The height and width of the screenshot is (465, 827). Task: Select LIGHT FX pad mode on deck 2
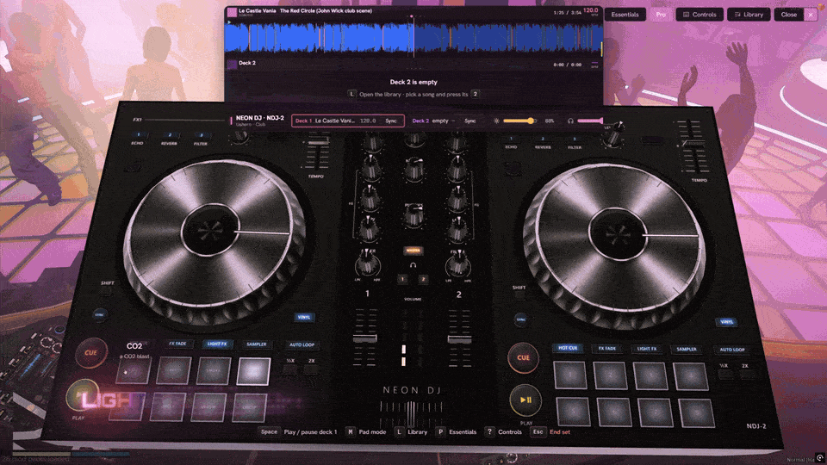[647, 349]
